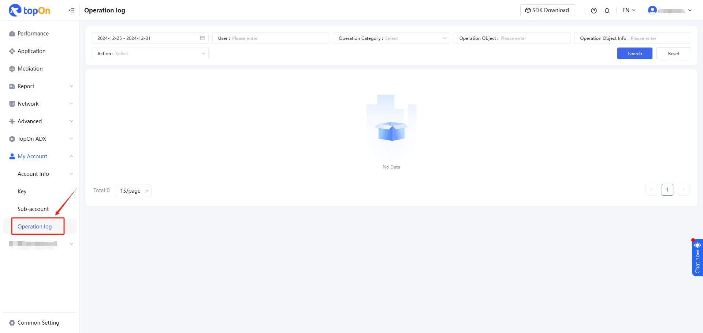Collapse the left sidebar panel
This screenshot has width=703, height=333.
pyautogui.click(x=72, y=10)
